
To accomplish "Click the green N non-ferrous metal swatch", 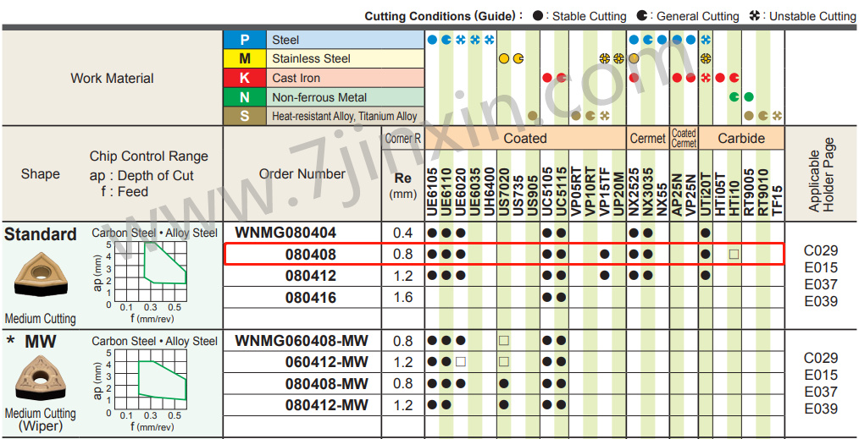I will click(245, 97).
